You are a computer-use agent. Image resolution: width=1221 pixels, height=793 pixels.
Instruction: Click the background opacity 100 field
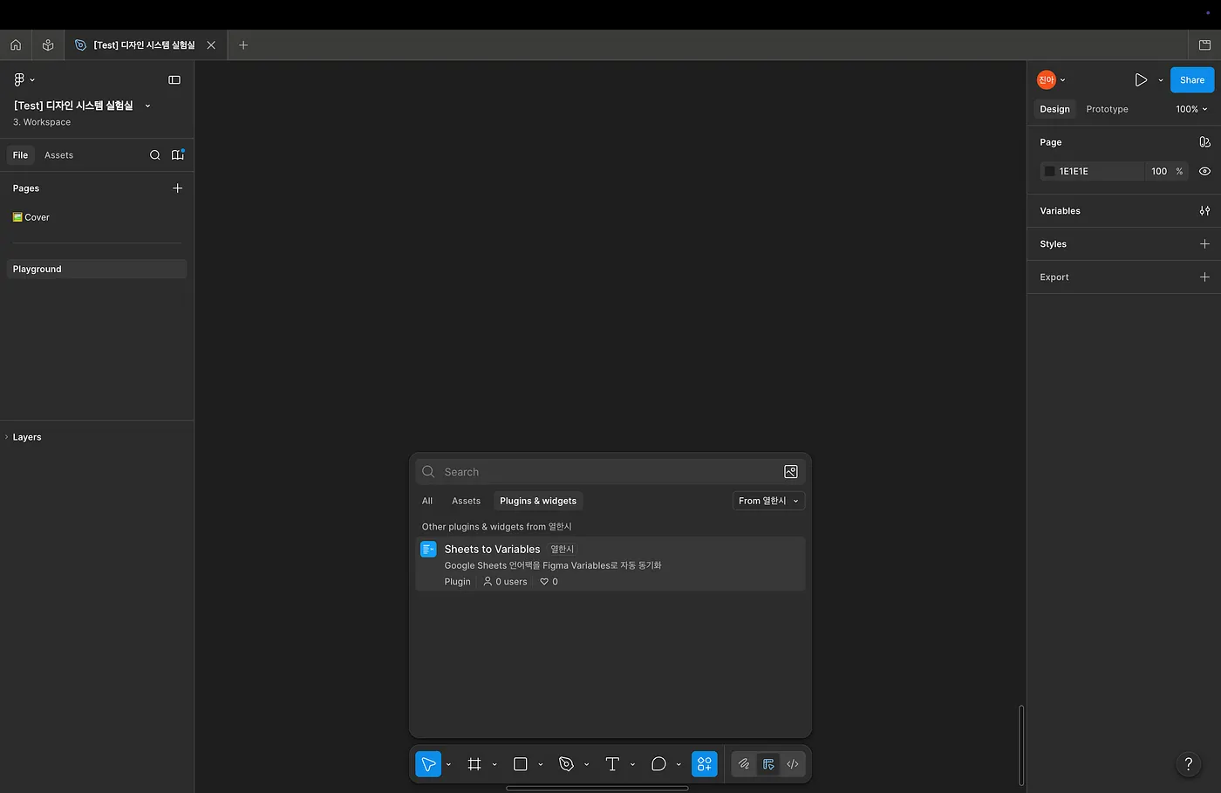[x=1159, y=172]
